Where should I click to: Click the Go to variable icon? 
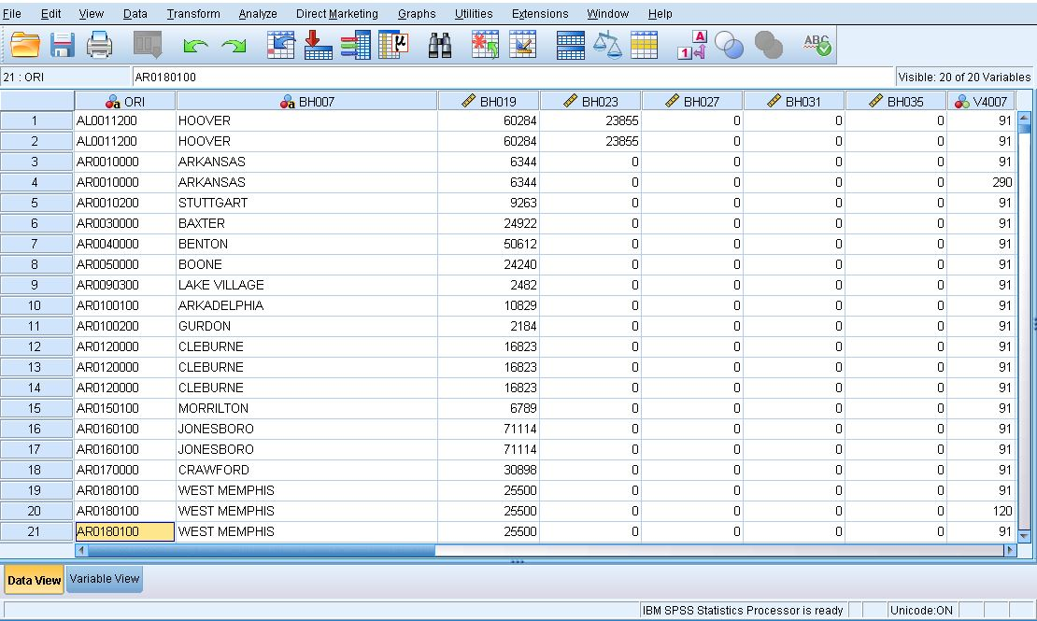(318, 45)
